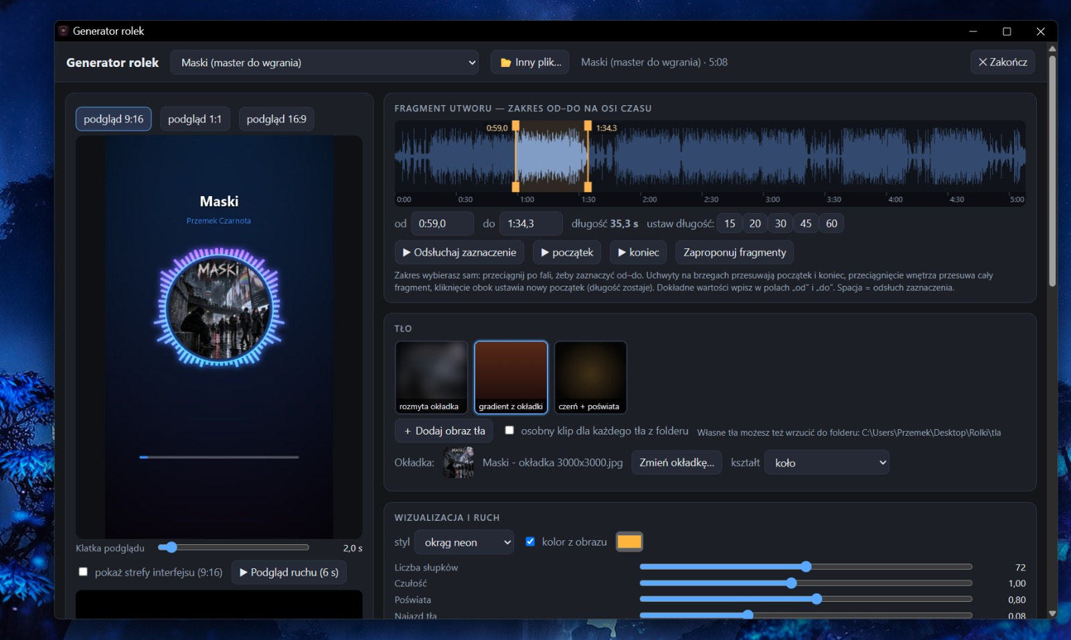This screenshot has height=640, width=1071.
Task: Play the ending with koniec button
Action: (x=639, y=252)
